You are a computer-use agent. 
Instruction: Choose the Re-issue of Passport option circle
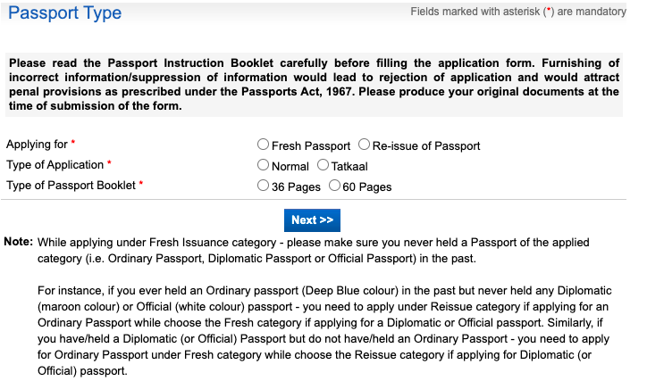click(364, 145)
